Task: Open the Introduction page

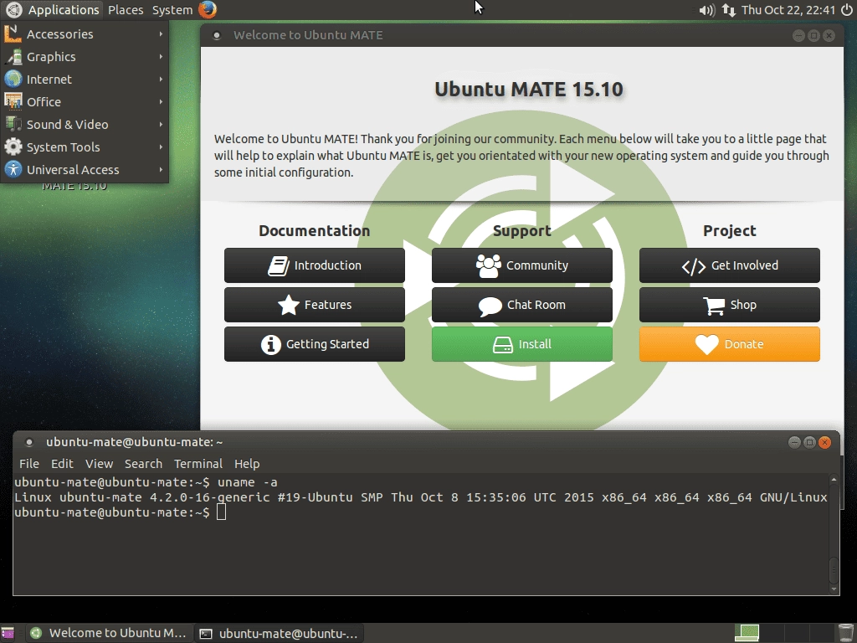Action: 315,265
